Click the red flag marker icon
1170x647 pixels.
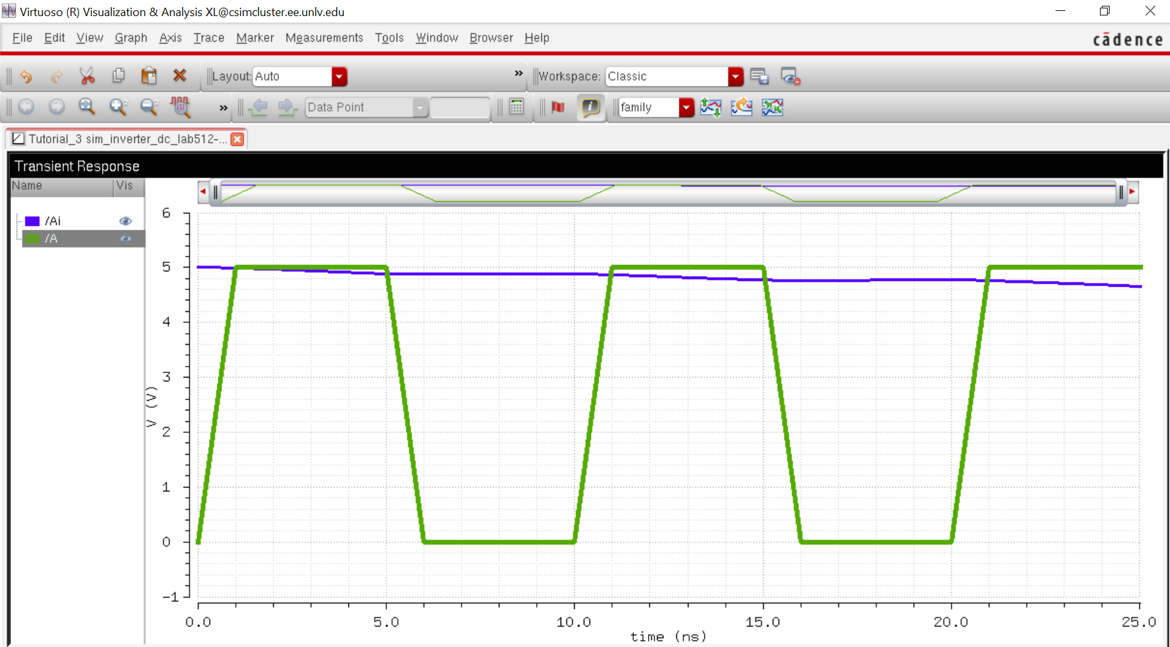[558, 107]
